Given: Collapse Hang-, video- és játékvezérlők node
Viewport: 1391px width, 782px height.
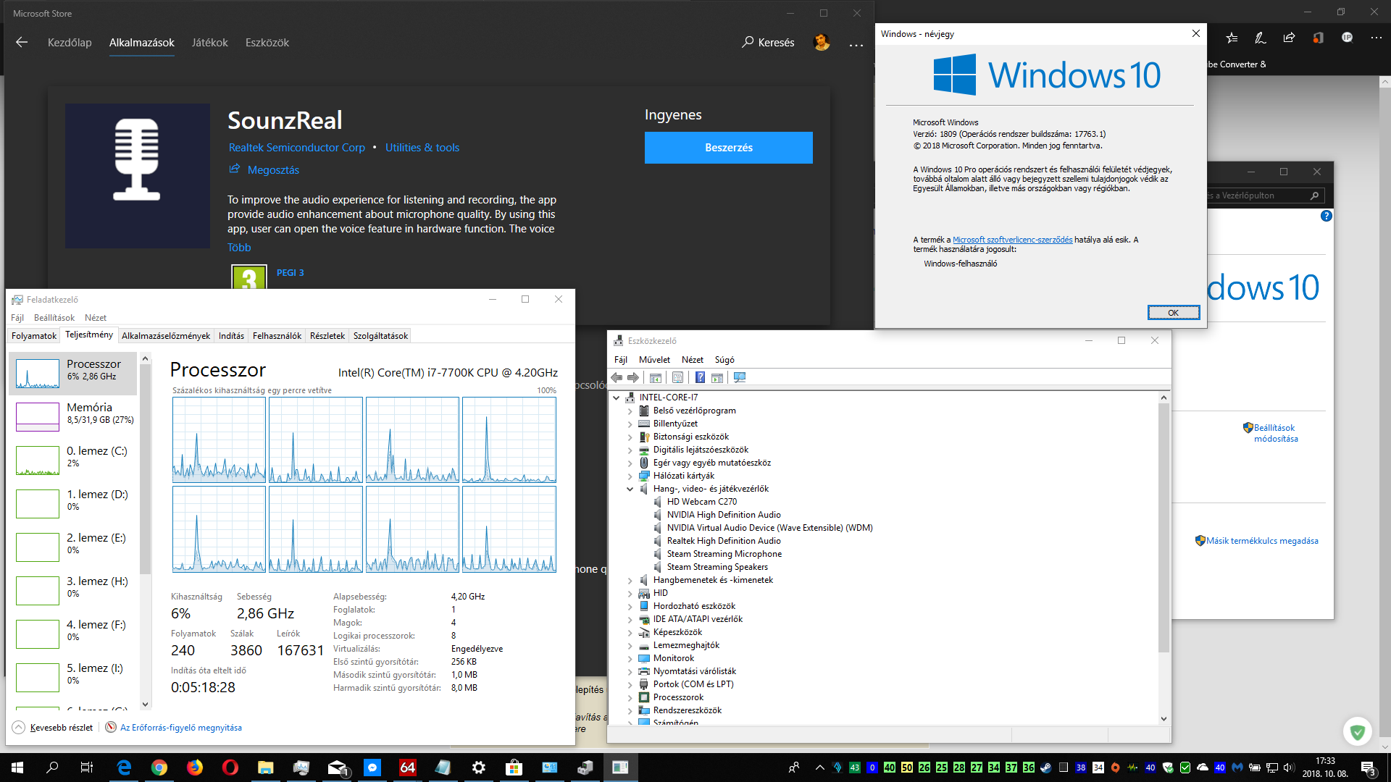Looking at the screenshot, I should point(630,489).
